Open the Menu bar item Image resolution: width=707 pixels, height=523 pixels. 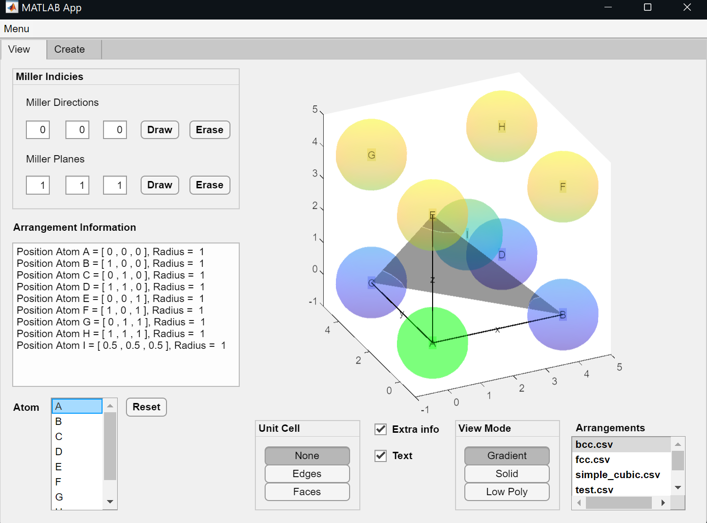16,29
